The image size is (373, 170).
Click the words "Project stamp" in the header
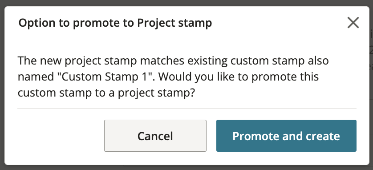[174, 23]
